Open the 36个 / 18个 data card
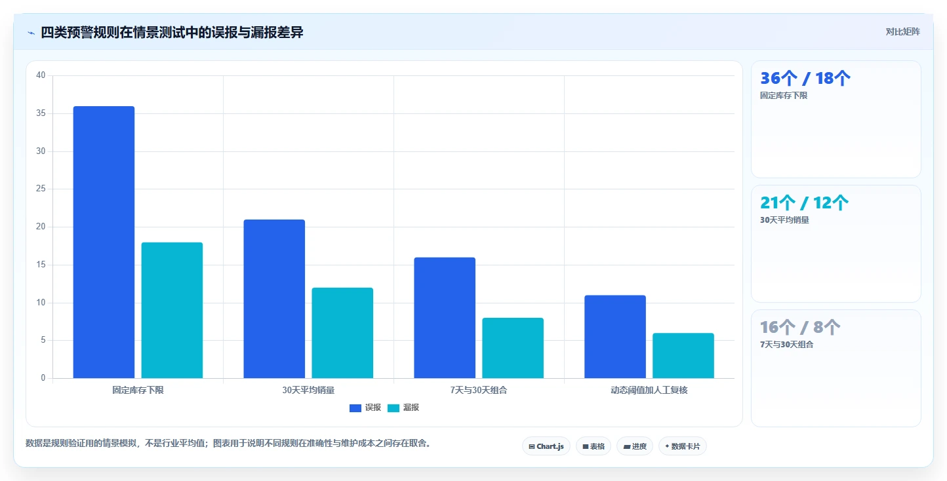 [836, 119]
